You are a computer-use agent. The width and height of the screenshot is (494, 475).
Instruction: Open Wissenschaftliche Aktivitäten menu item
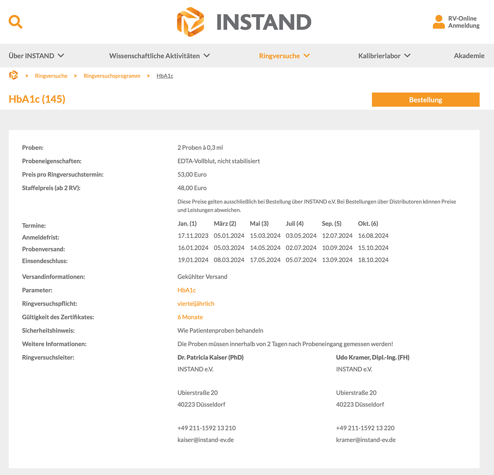(154, 56)
